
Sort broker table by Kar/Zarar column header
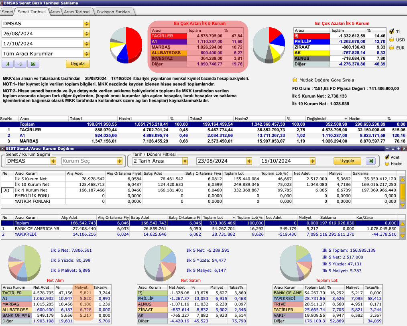click(x=376, y=218)
